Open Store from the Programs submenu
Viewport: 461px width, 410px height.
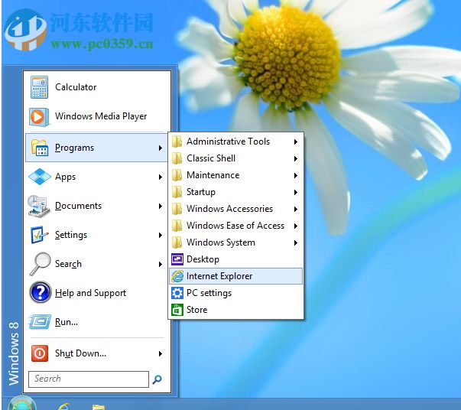235,309
